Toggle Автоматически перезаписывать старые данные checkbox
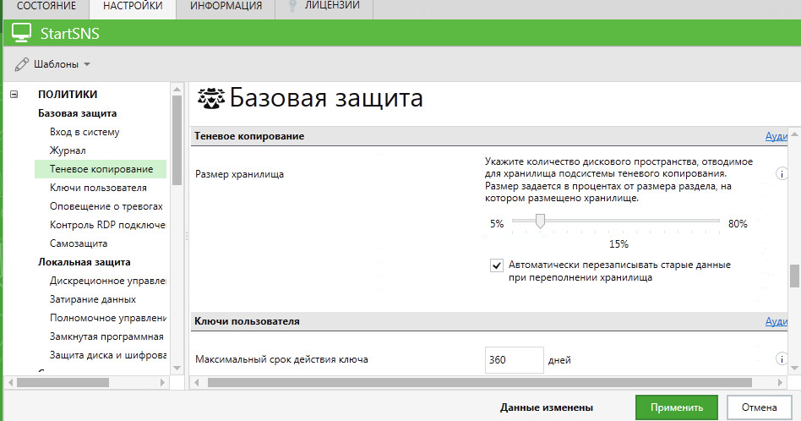Screen dimensions: 801x421 tap(497, 265)
